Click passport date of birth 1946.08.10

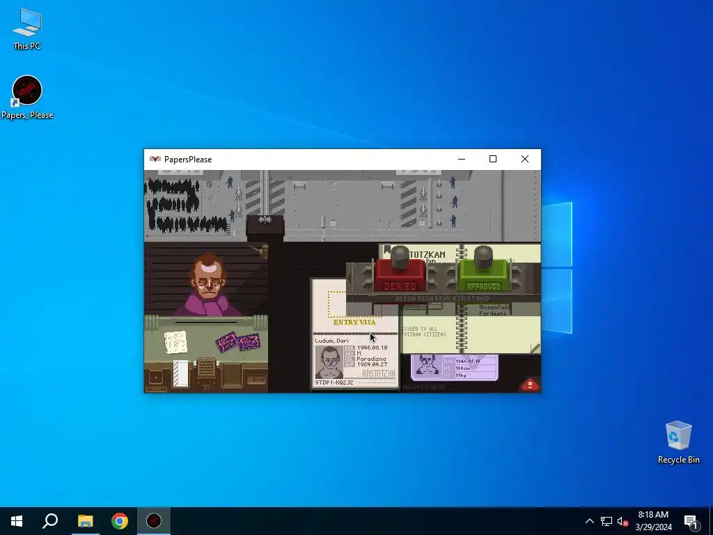click(x=372, y=348)
